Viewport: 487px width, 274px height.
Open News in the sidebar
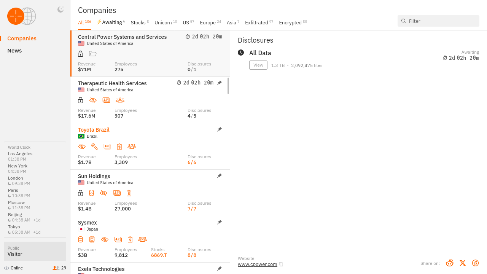click(x=14, y=51)
